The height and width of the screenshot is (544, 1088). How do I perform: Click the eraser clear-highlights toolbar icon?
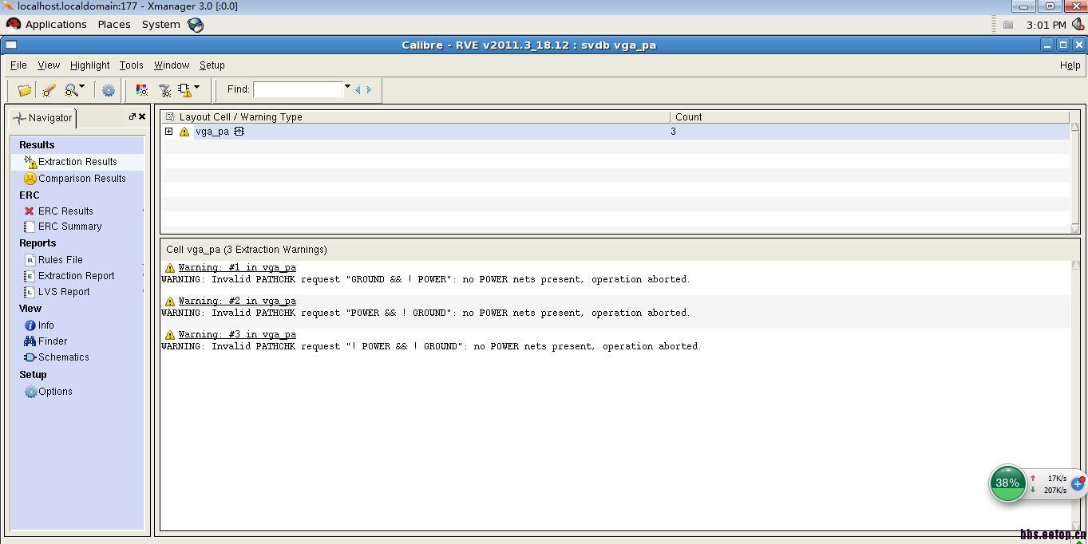[49, 90]
